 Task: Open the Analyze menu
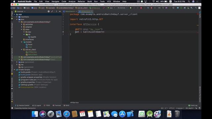point(72,1)
